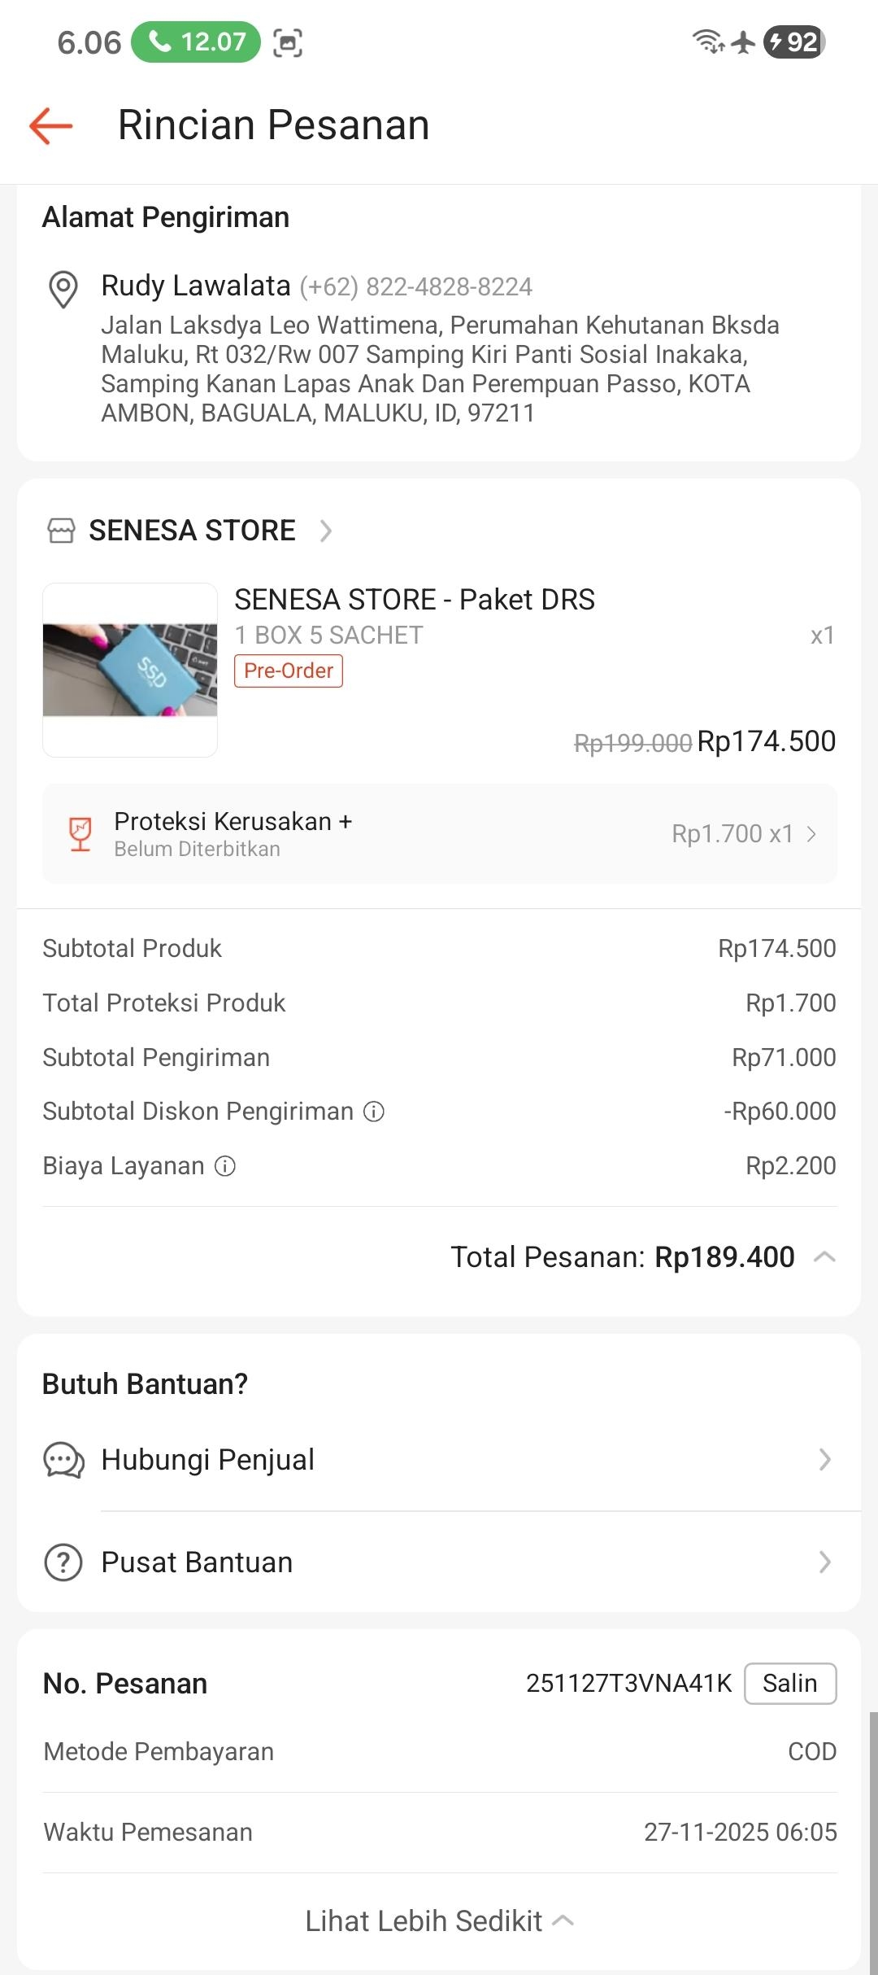The width and height of the screenshot is (878, 1975).
Task: Tap the green ongoing call indicator
Action: coord(196,42)
